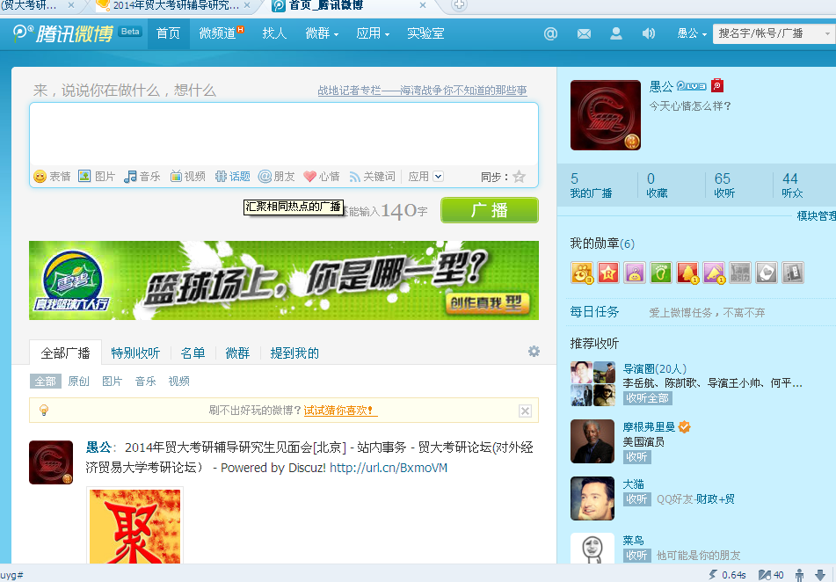This screenshot has height=582, width=836.
Task: Filter feed by 原创
Action: [79, 382]
